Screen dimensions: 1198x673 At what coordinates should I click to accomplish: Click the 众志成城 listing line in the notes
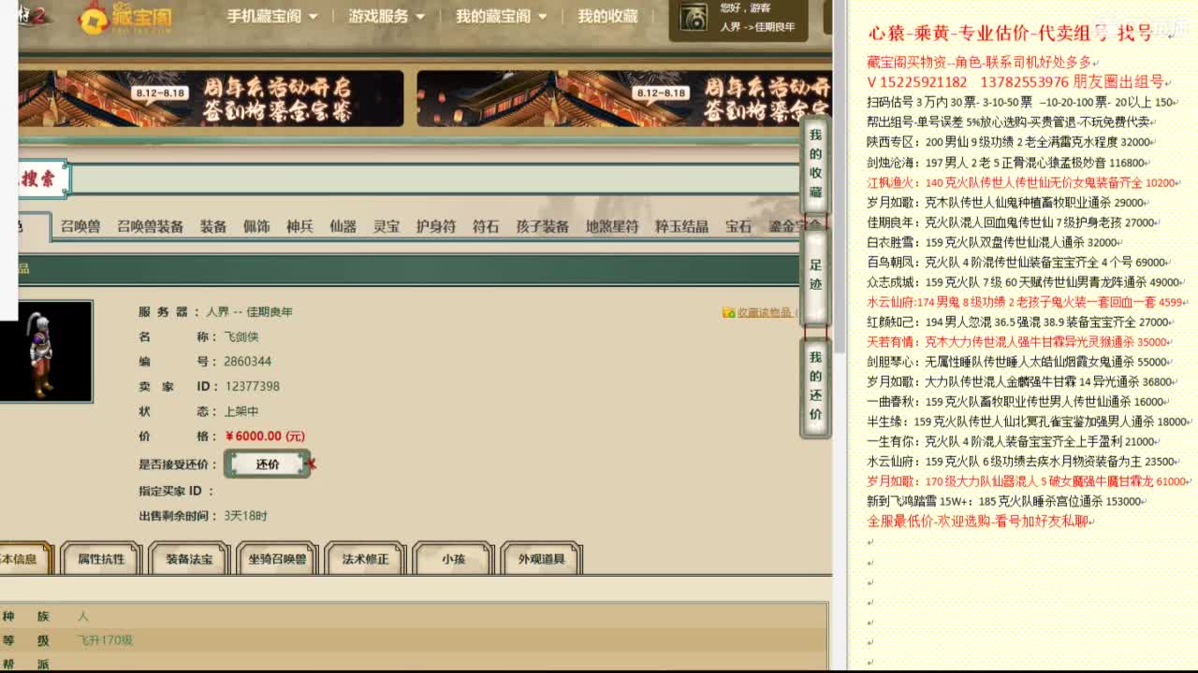pyautogui.click(x=1026, y=282)
